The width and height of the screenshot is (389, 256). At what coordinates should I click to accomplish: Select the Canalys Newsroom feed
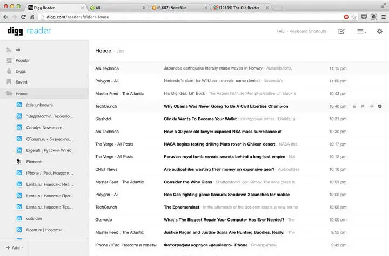pos(44,128)
